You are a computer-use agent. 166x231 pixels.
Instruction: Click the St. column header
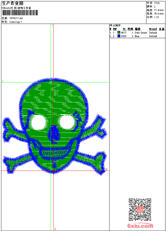point(124,29)
